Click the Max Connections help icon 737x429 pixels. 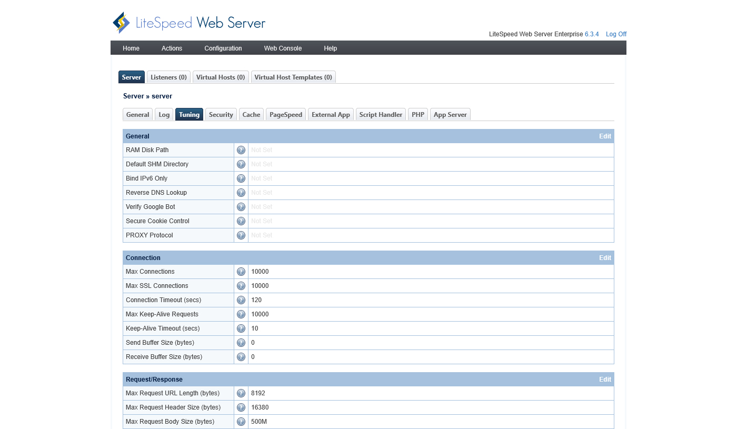click(241, 272)
